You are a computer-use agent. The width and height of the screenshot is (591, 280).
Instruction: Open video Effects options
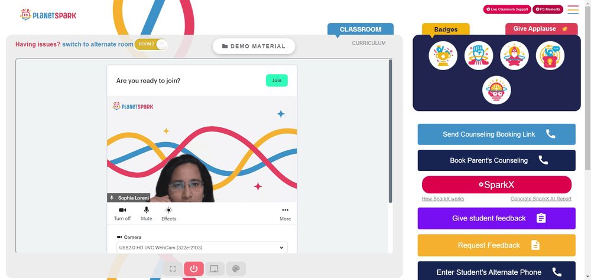[x=168, y=214]
